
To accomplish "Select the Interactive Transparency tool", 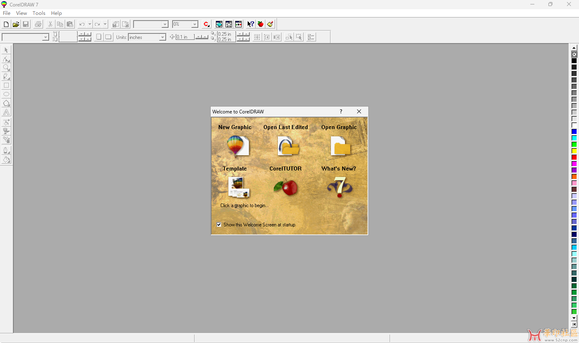I will pos(6,131).
